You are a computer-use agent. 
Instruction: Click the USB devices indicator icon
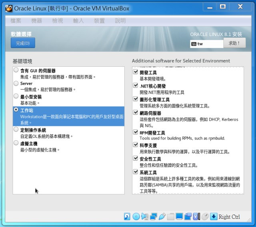coord(162,217)
